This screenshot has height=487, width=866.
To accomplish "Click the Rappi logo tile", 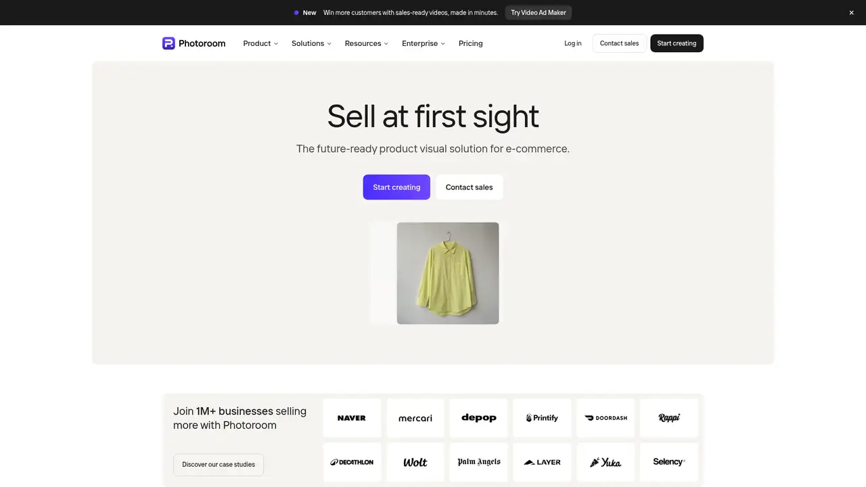I will [669, 418].
